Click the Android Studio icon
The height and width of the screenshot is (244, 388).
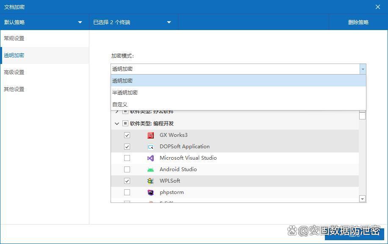pos(150,169)
